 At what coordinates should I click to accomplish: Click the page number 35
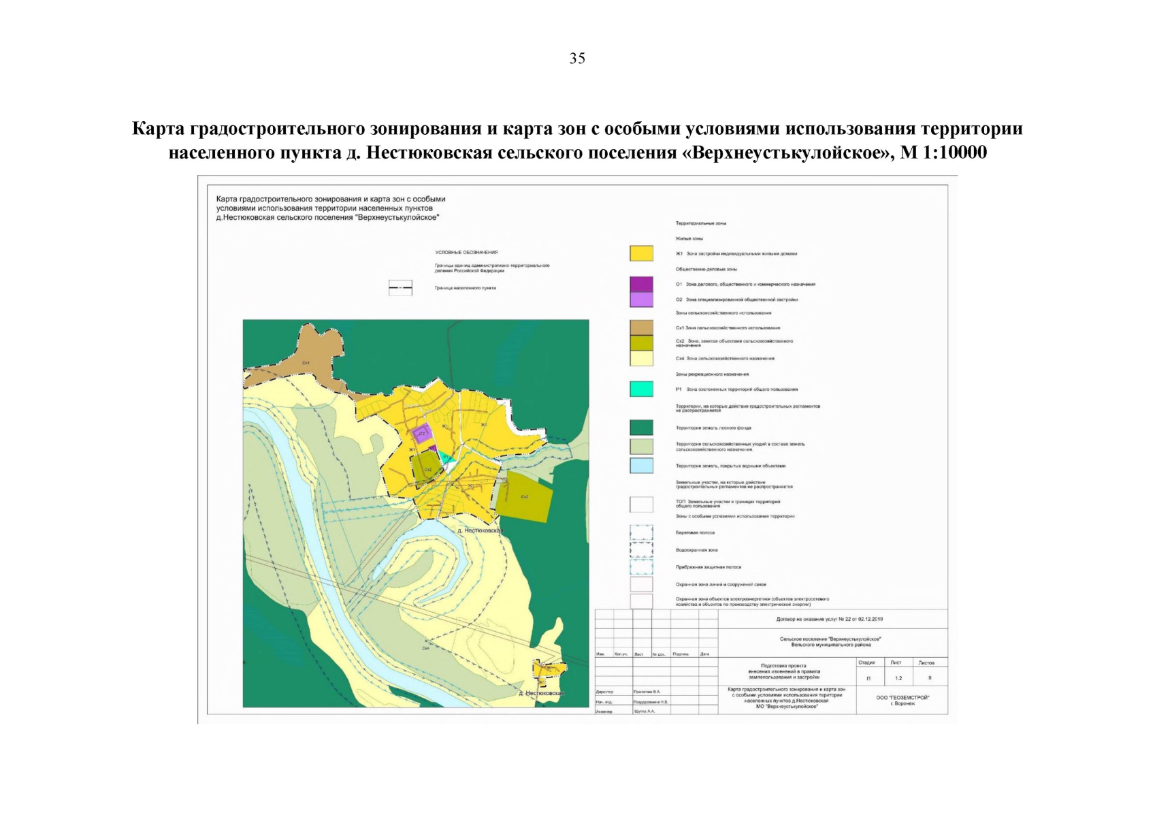click(577, 59)
